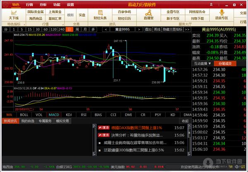The width and height of the screenshot is (248, 172).
Task: Select the BOLL indicator tab
Action: [24, 115]
